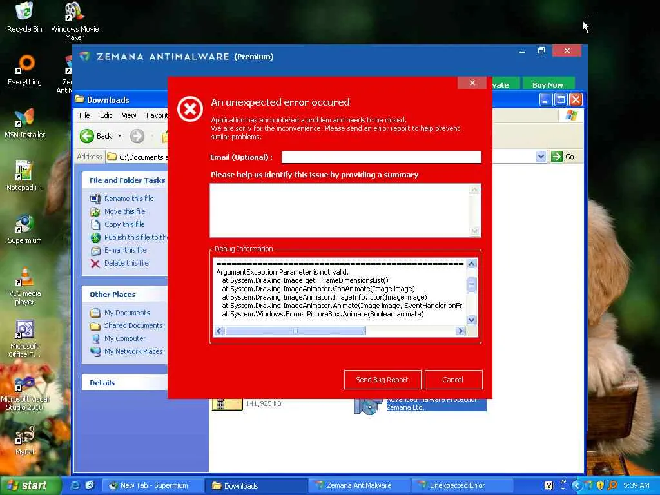Close the unexpected error dialog

click(472, 83)
